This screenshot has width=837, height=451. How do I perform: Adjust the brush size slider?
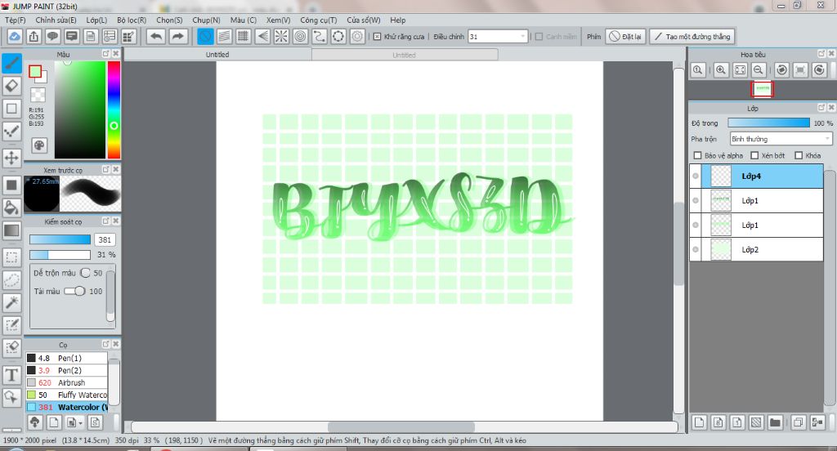[x=60, y=239]
